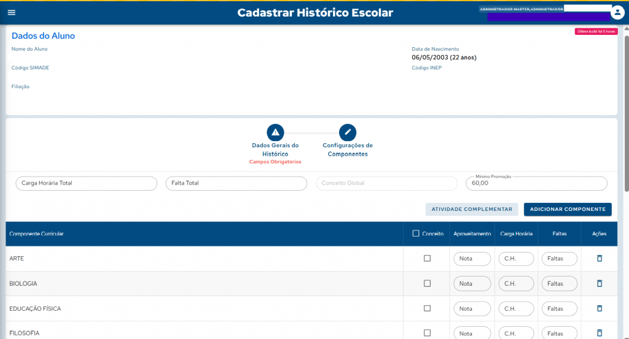Viewport: 629px width, 339px height.
Task: Select the Configurações de Componentes step
Action: coord(348,150)
